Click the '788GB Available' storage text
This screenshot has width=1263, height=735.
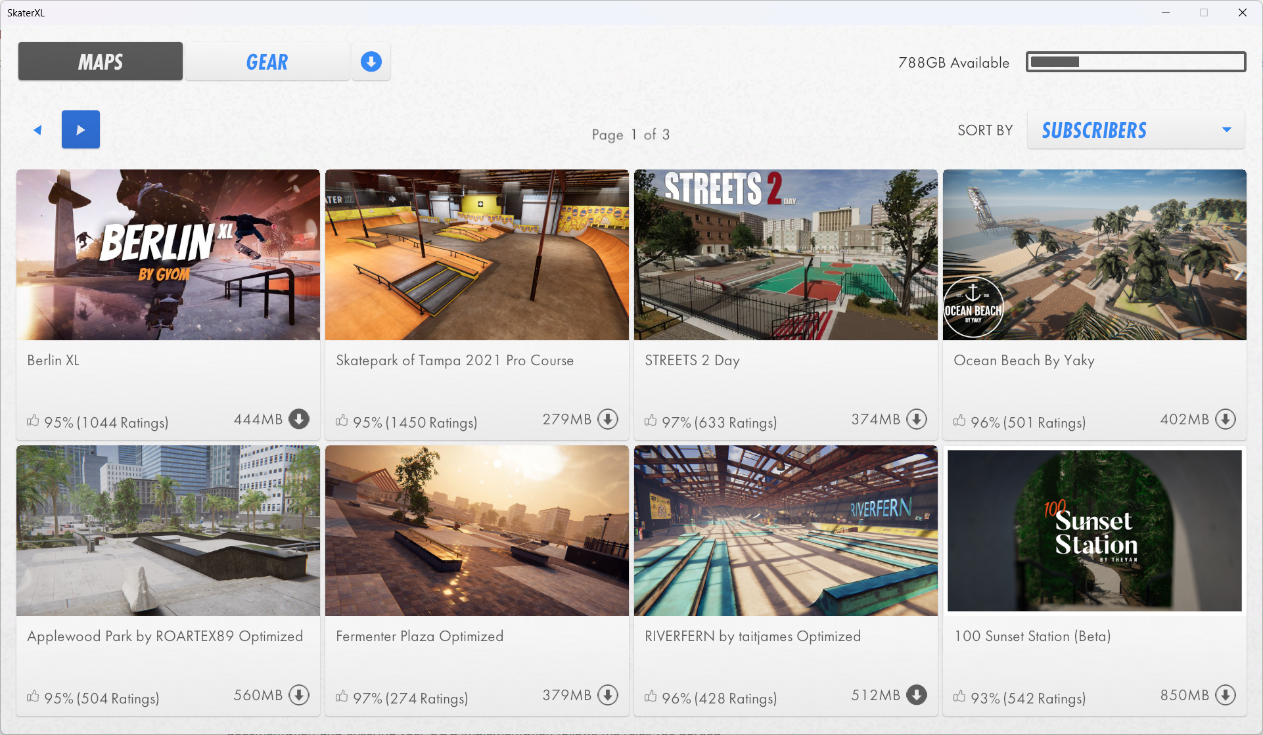(x=953, y=62)
